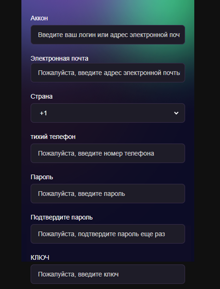Click the КЛЮЧ label text
The height and width of the screenshot is (289, 220).
(x=40, y=258)
